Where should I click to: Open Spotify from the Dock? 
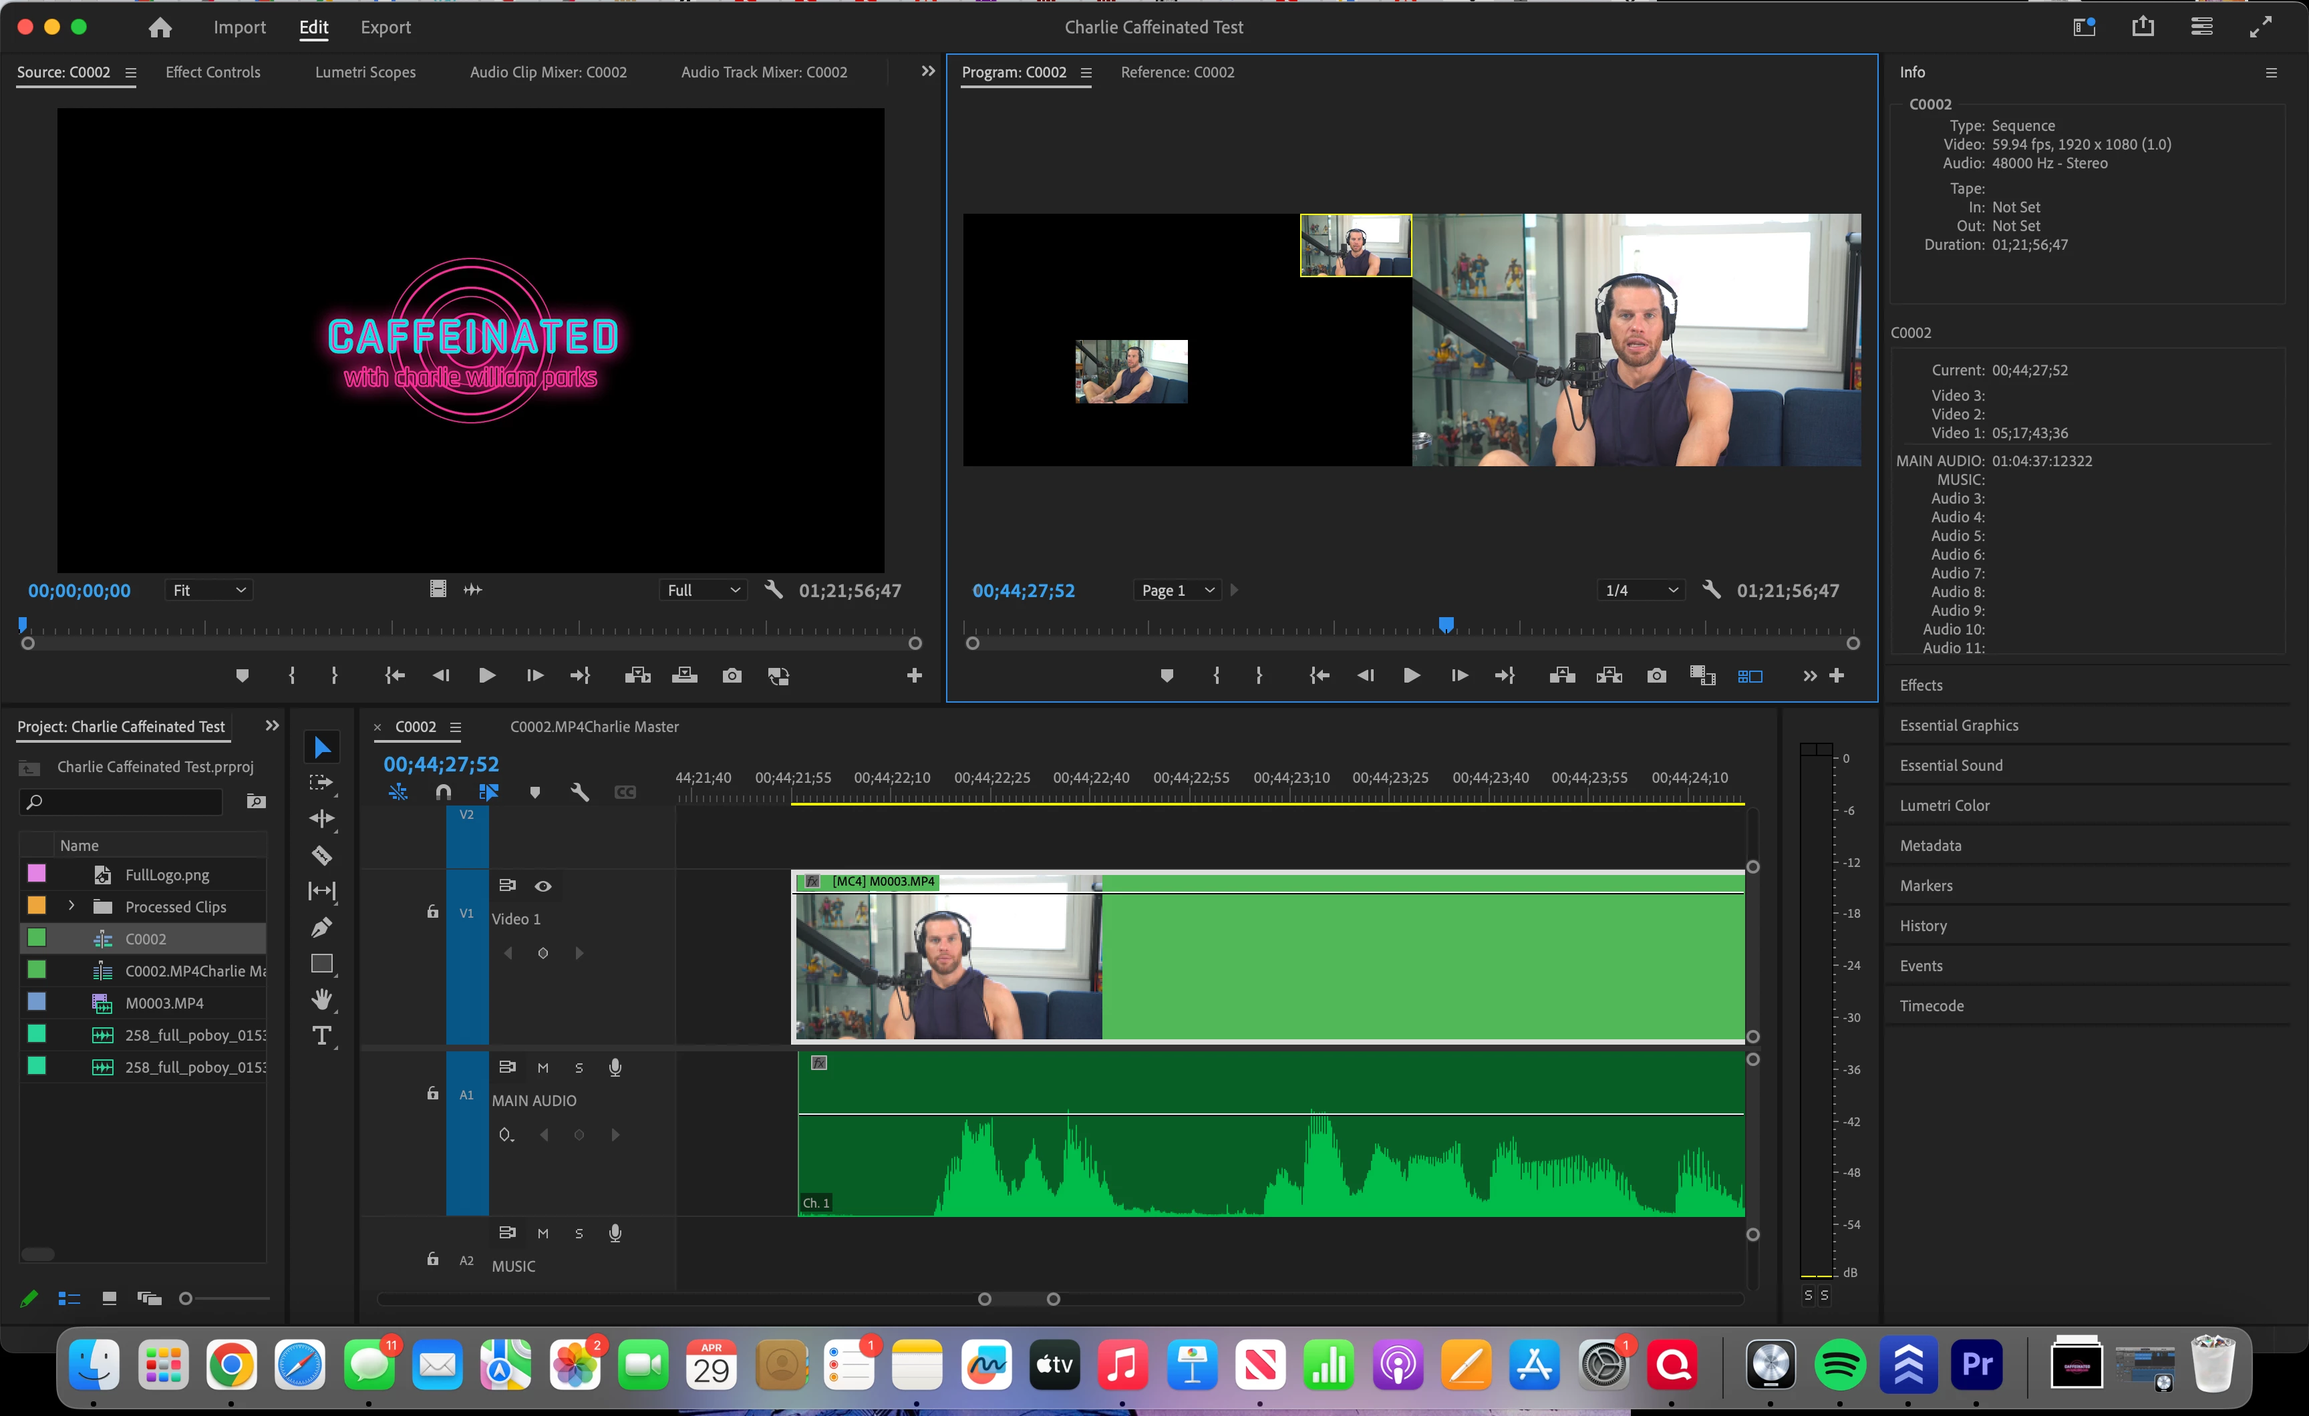coord(1839,1365)
